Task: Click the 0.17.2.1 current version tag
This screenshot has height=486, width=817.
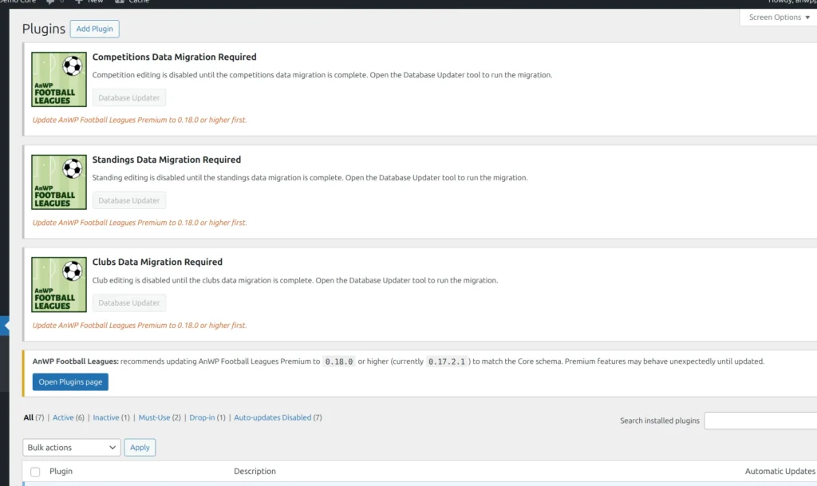Action: tap(447, 362)
